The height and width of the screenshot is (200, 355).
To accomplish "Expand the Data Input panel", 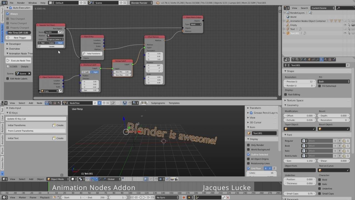I will coord(15,108).
